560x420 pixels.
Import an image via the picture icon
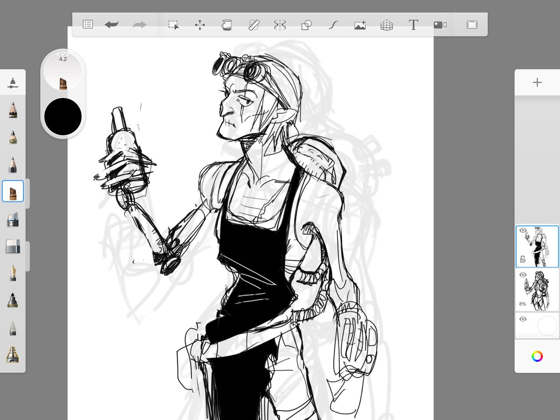click(360, 25)
